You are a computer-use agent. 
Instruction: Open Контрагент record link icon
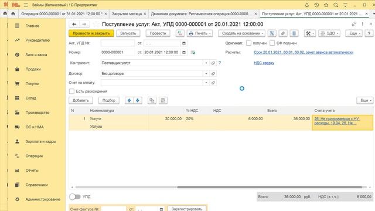[213, 63]
